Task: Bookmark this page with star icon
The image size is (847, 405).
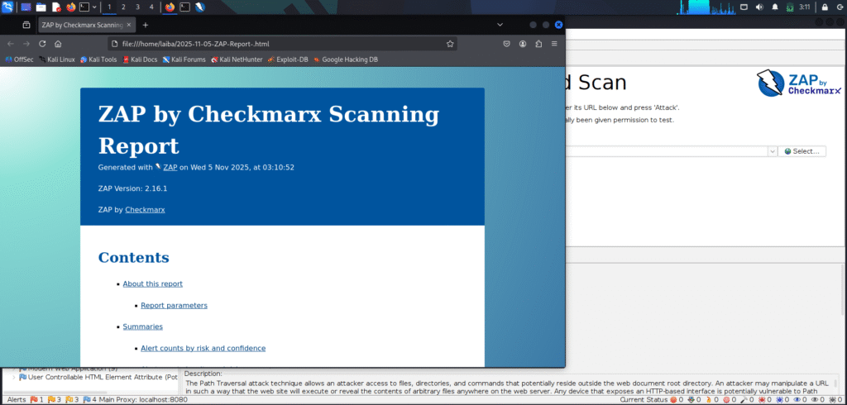Action: coord(450,44)
